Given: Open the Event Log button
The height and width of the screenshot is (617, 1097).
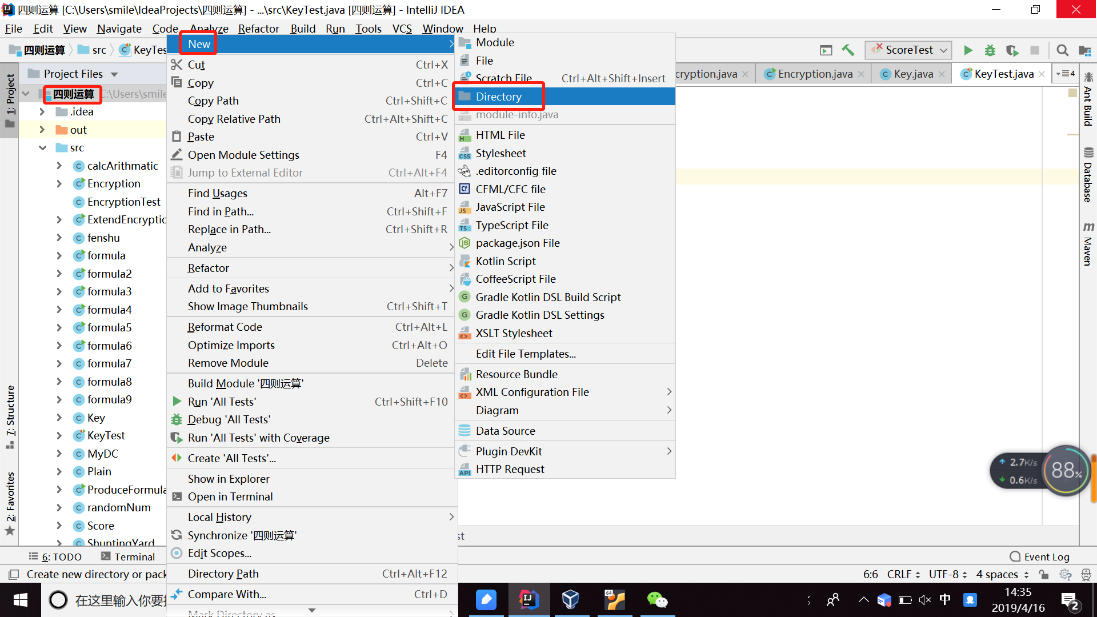Looking at the screenshot, I should coord(1040,556).
